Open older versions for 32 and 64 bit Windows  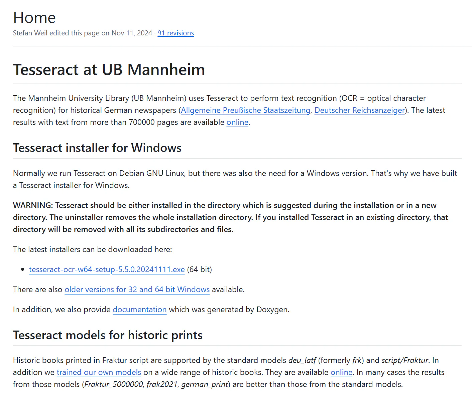(137, 289)
